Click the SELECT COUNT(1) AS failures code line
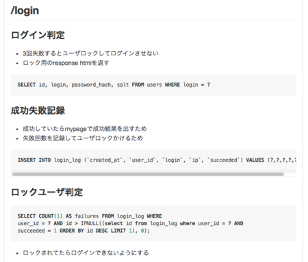The image size is (308, 262). coord(90,216)
